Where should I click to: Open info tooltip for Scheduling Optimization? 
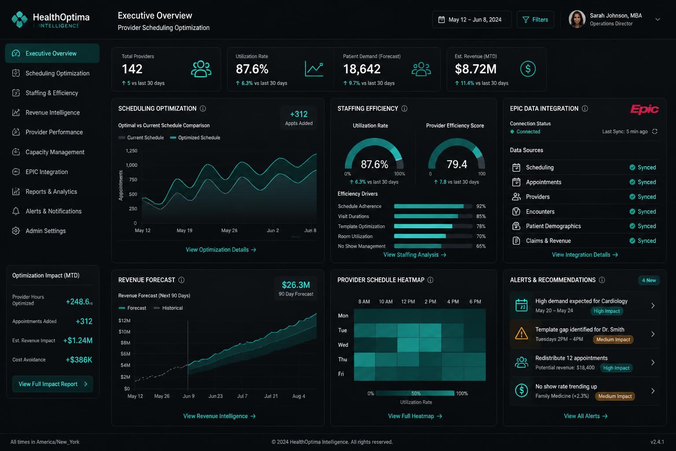203,108
